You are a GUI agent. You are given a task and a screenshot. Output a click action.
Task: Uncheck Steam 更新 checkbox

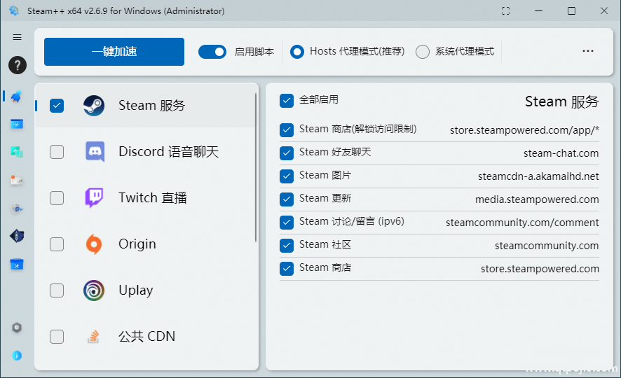[287, 199]
